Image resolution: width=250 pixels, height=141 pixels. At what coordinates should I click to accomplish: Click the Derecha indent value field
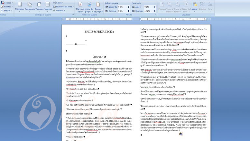[123, 11]
